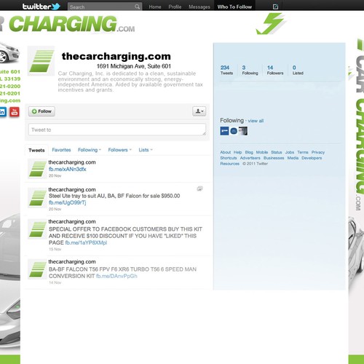364x364 pixels.
Task: Open Profile in top navigation
Action: click(x=175, y=7)
